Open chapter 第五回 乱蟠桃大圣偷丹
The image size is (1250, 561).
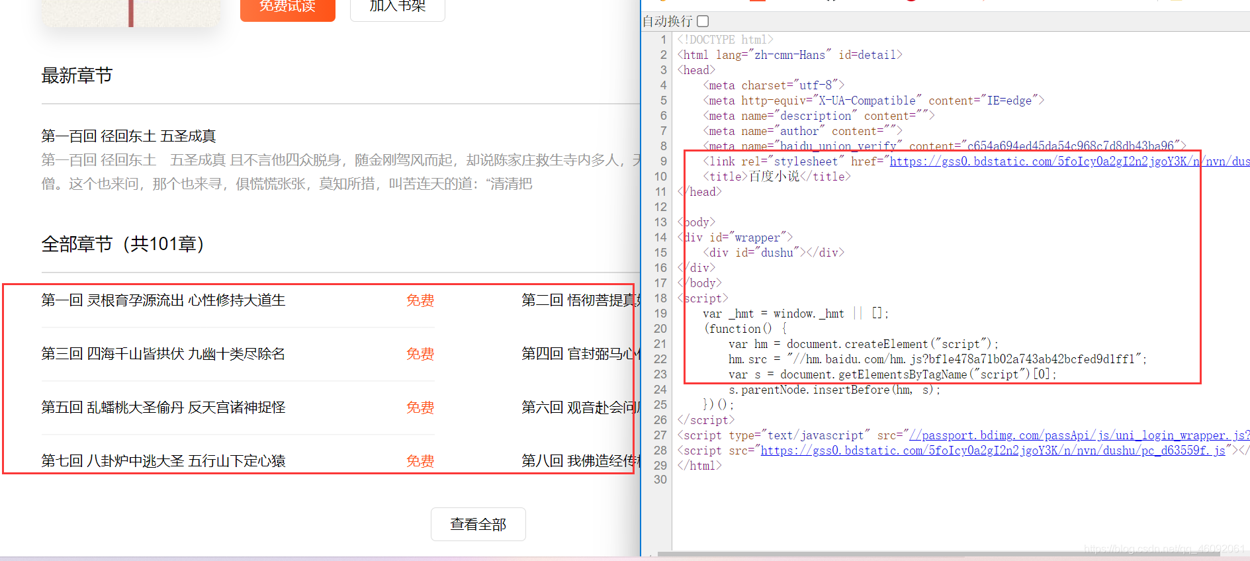[163, 408]
